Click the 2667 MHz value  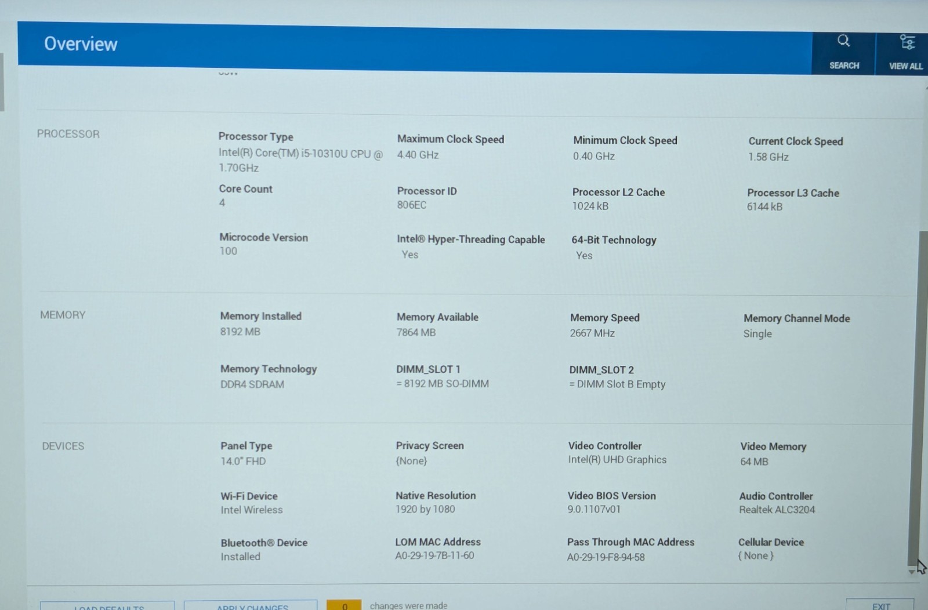(592, 333)
